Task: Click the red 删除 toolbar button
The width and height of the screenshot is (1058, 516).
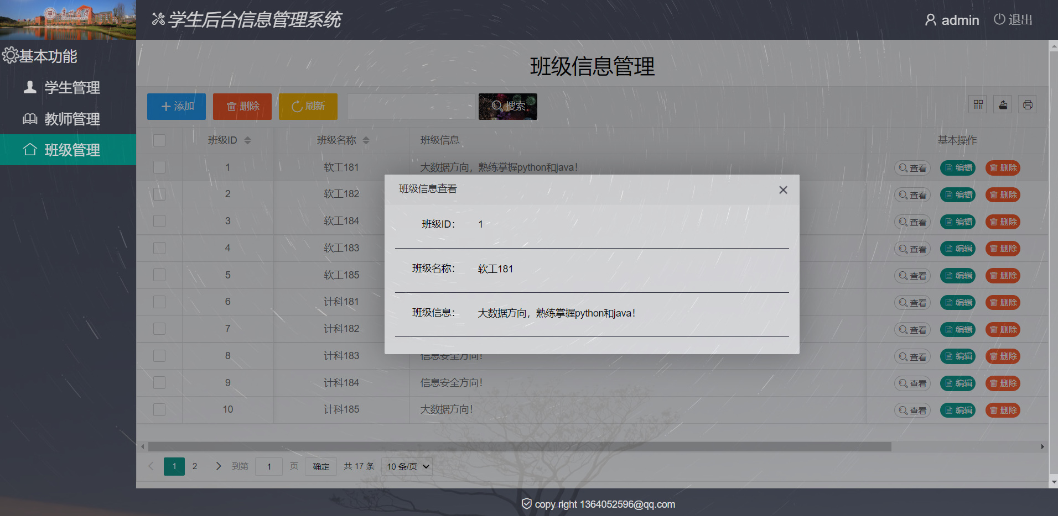Action: click(x=242, y=106)
